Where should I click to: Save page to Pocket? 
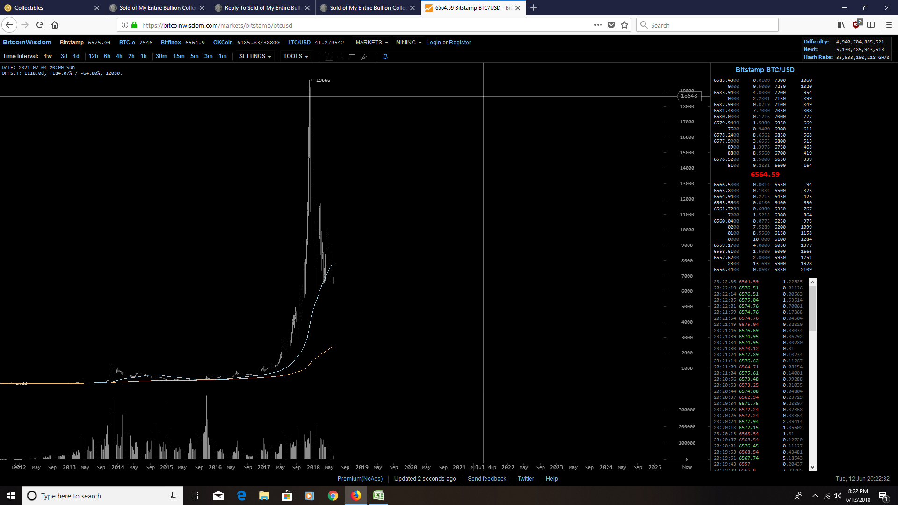click(611, 25)
